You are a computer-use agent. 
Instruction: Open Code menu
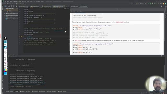point(20,1)
